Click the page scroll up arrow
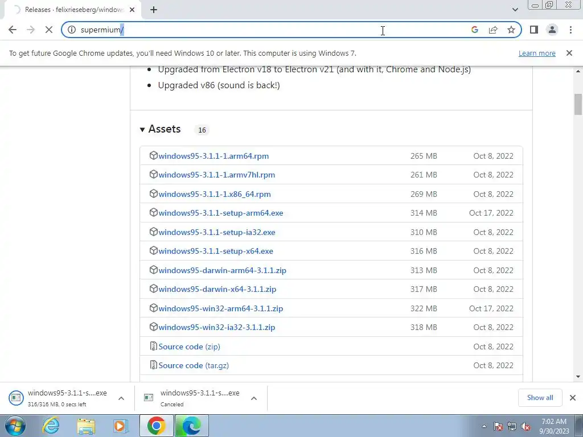Viewport: 583px width, 437px height. pos(578,71)
